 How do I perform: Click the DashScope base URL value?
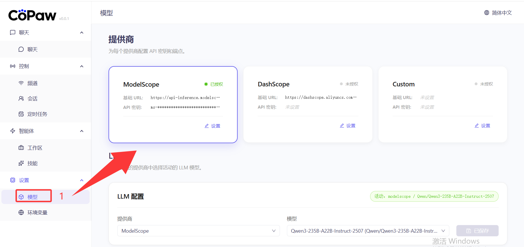click(x=321, y=97)
